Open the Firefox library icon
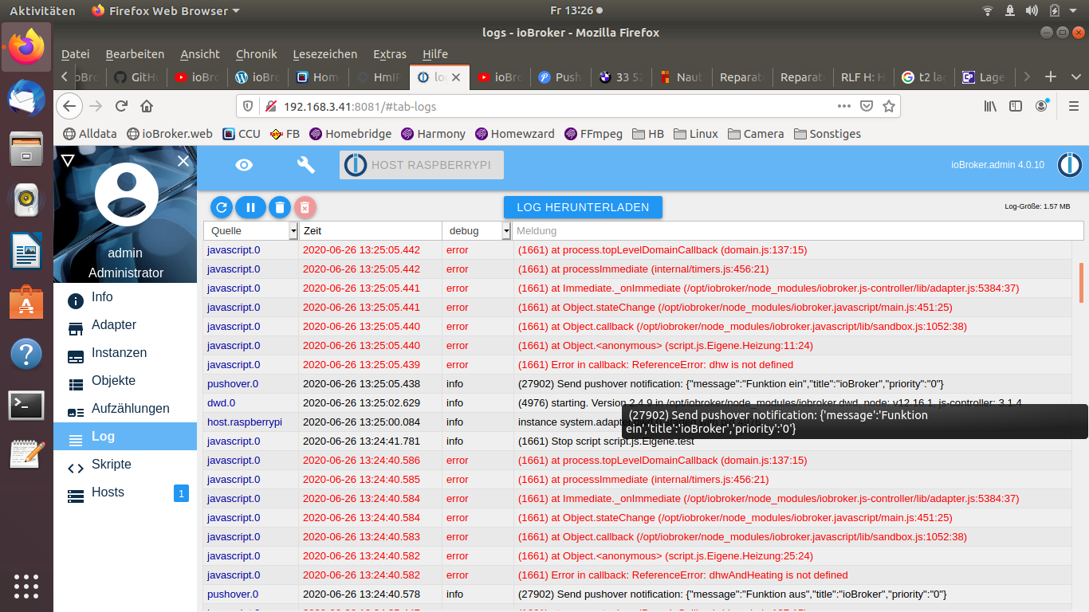This screenshot has height=612, width=1089. (990, 106)
